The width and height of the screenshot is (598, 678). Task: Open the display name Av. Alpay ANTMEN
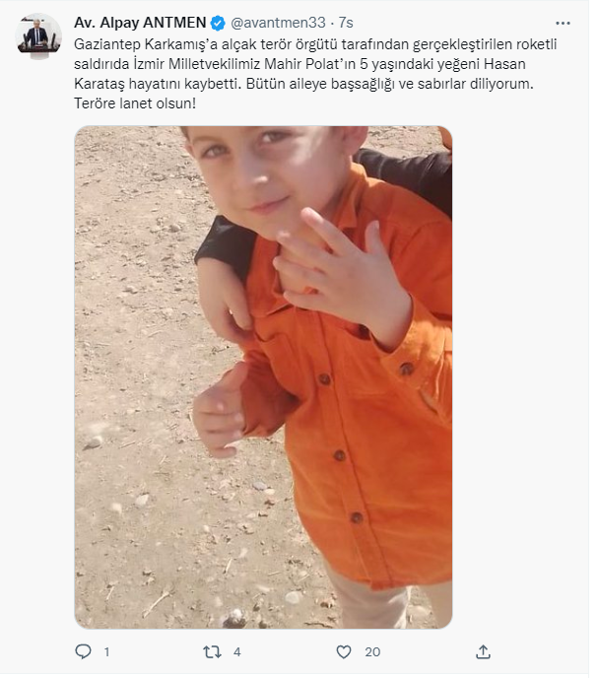tap(140, 23)
